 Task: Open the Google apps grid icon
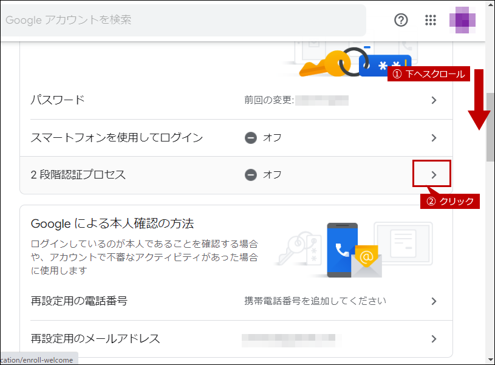click(x=430, y=20)
